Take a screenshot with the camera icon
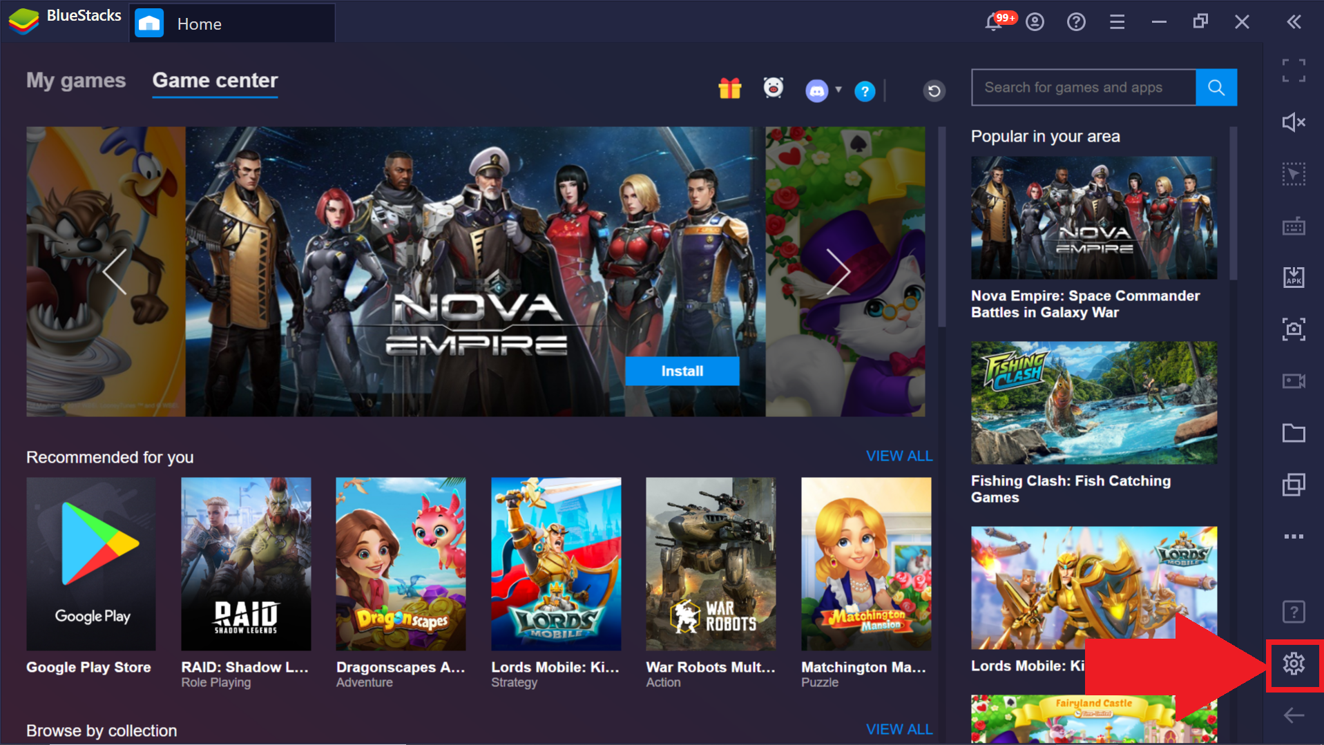Image resolution: width=1324 pixels, height=745 pixels. [x=1294, y=329]
